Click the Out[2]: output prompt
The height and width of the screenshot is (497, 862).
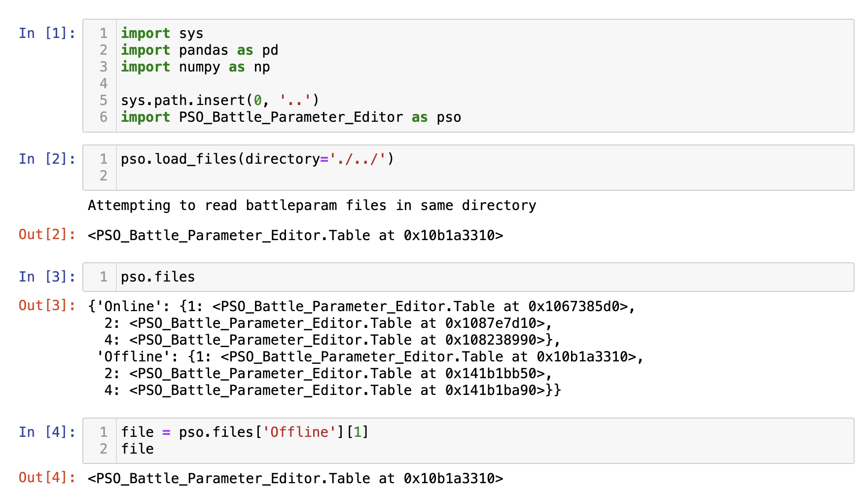coord(47,234)
